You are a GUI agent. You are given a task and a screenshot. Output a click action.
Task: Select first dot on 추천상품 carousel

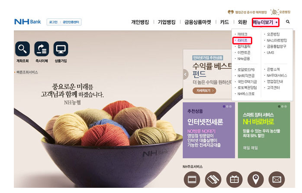pos(224,106)
